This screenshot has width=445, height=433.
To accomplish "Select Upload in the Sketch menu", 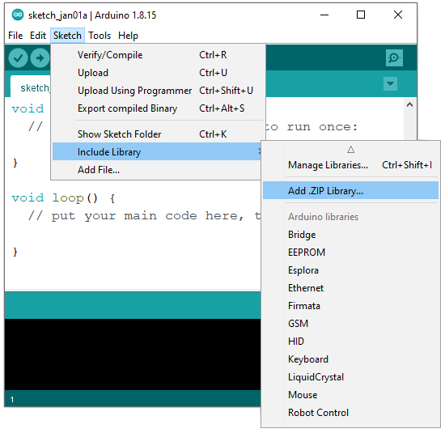I will [x=157, y=73].
